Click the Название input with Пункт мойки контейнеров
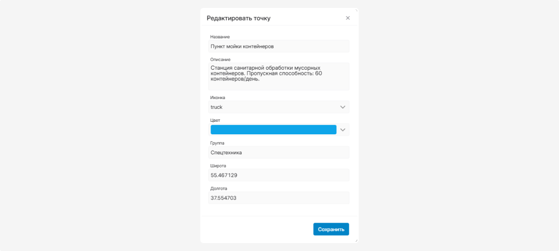Image resolution: width=559 pixels, height=251 pixels. tap(279, 46)
